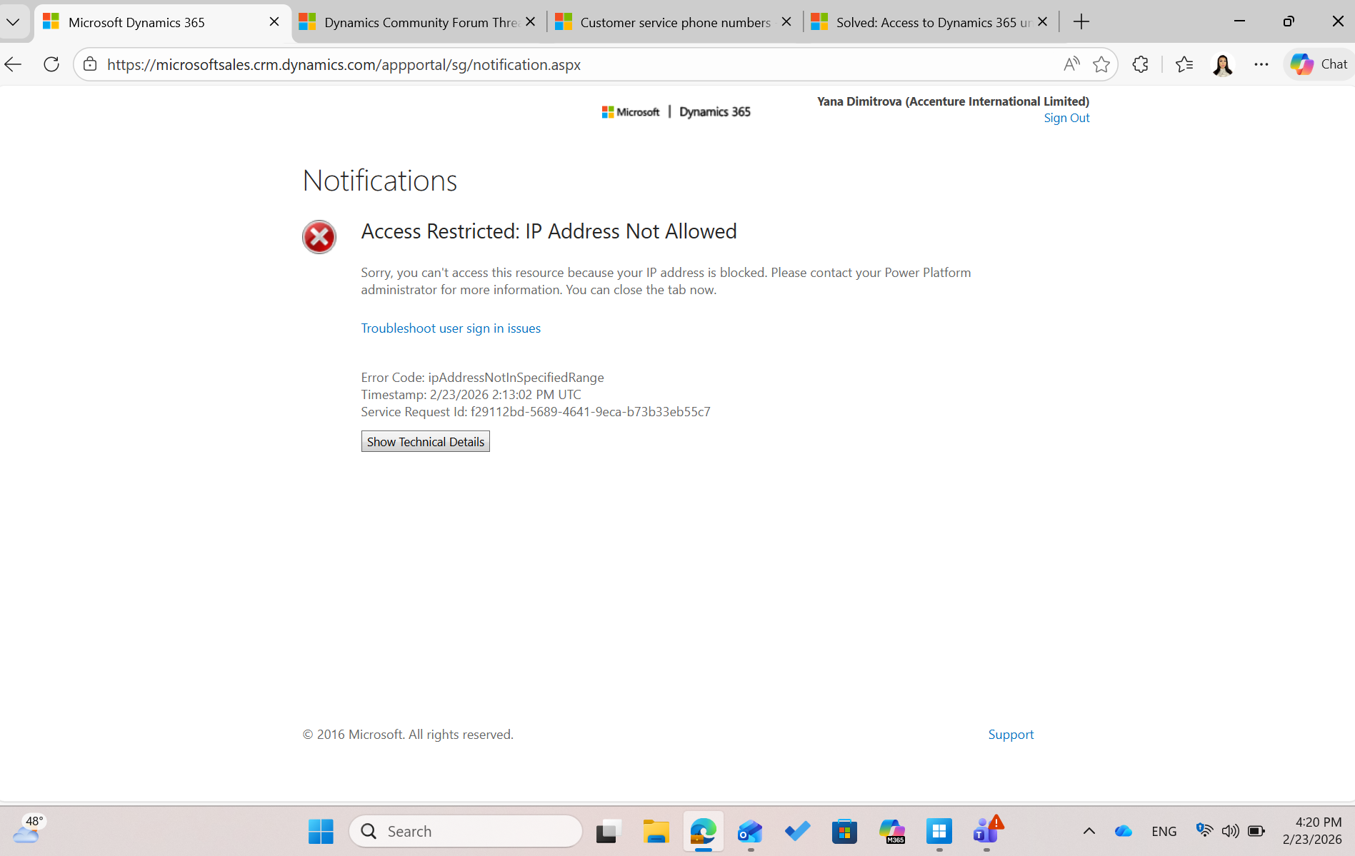View site information lock icon
Screen dimensions: 1355x856
pos(90,64)
